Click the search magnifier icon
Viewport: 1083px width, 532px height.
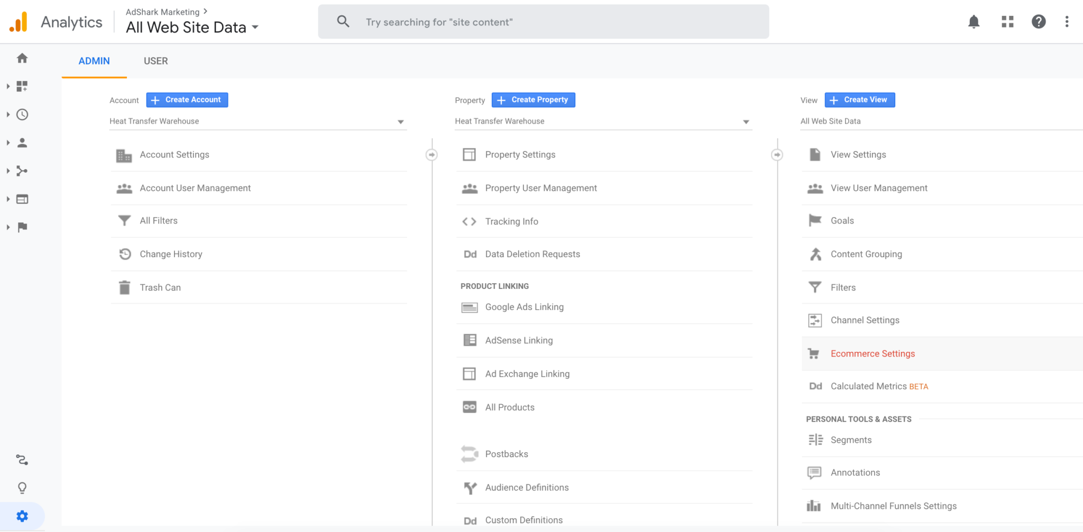[343, 22]
